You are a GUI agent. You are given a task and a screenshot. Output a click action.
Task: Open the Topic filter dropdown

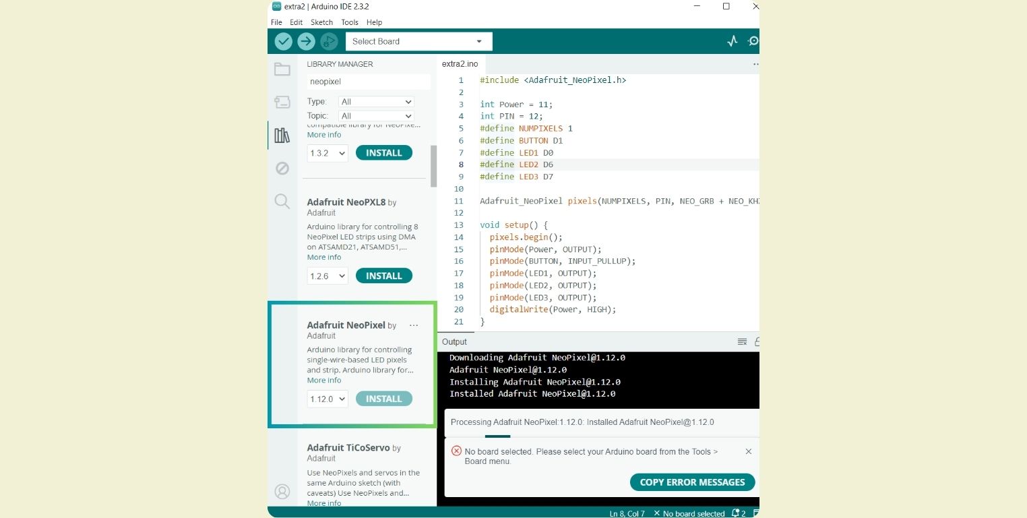pos(375,116)
